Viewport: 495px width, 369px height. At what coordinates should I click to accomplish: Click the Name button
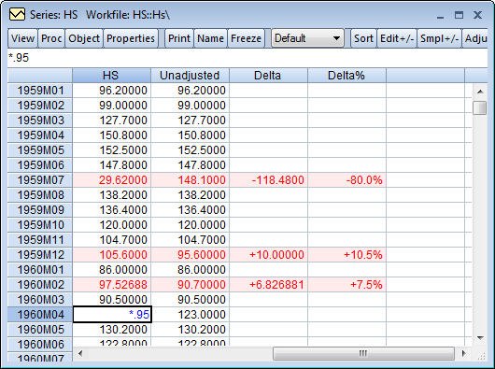pos(210,38)
